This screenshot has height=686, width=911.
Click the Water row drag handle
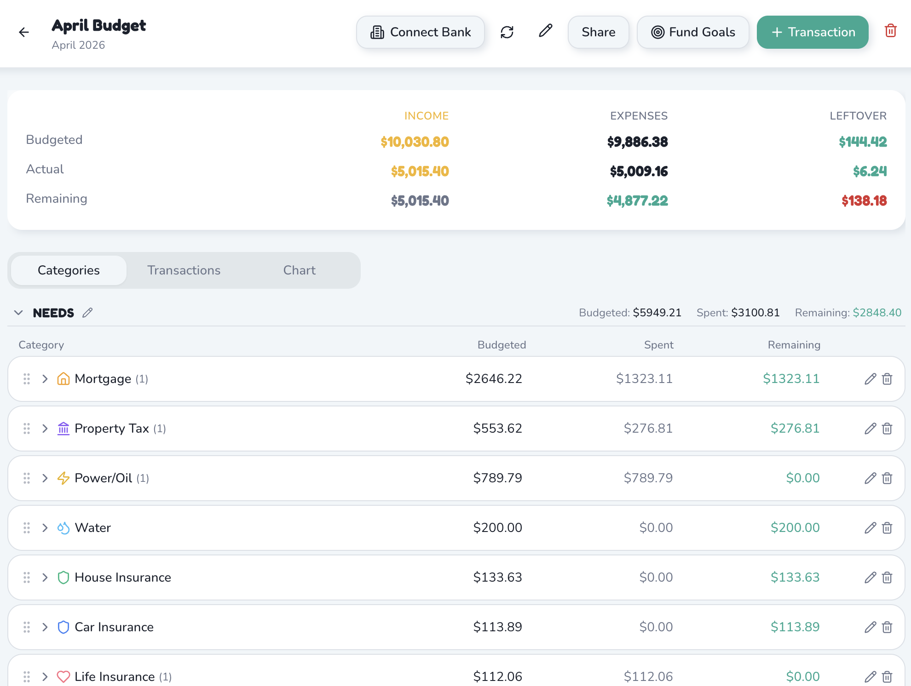27,528
